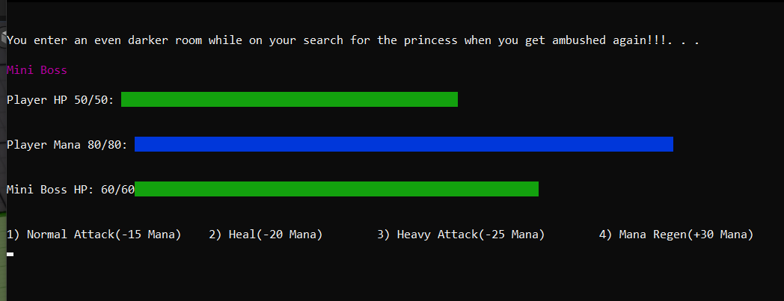Click the right end of boss HP bar
This screenshot has height=301, width=784.
click(x=534, y=189)
